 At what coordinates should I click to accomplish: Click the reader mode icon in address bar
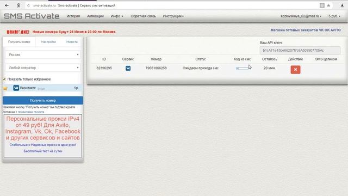click(322, 5)
